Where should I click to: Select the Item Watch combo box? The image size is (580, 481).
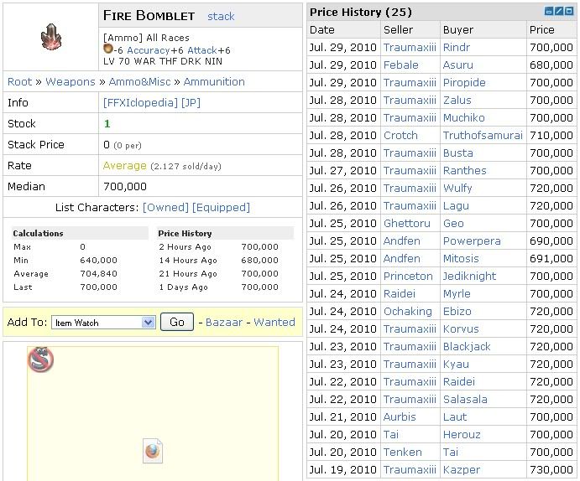(x=103, y=323)
